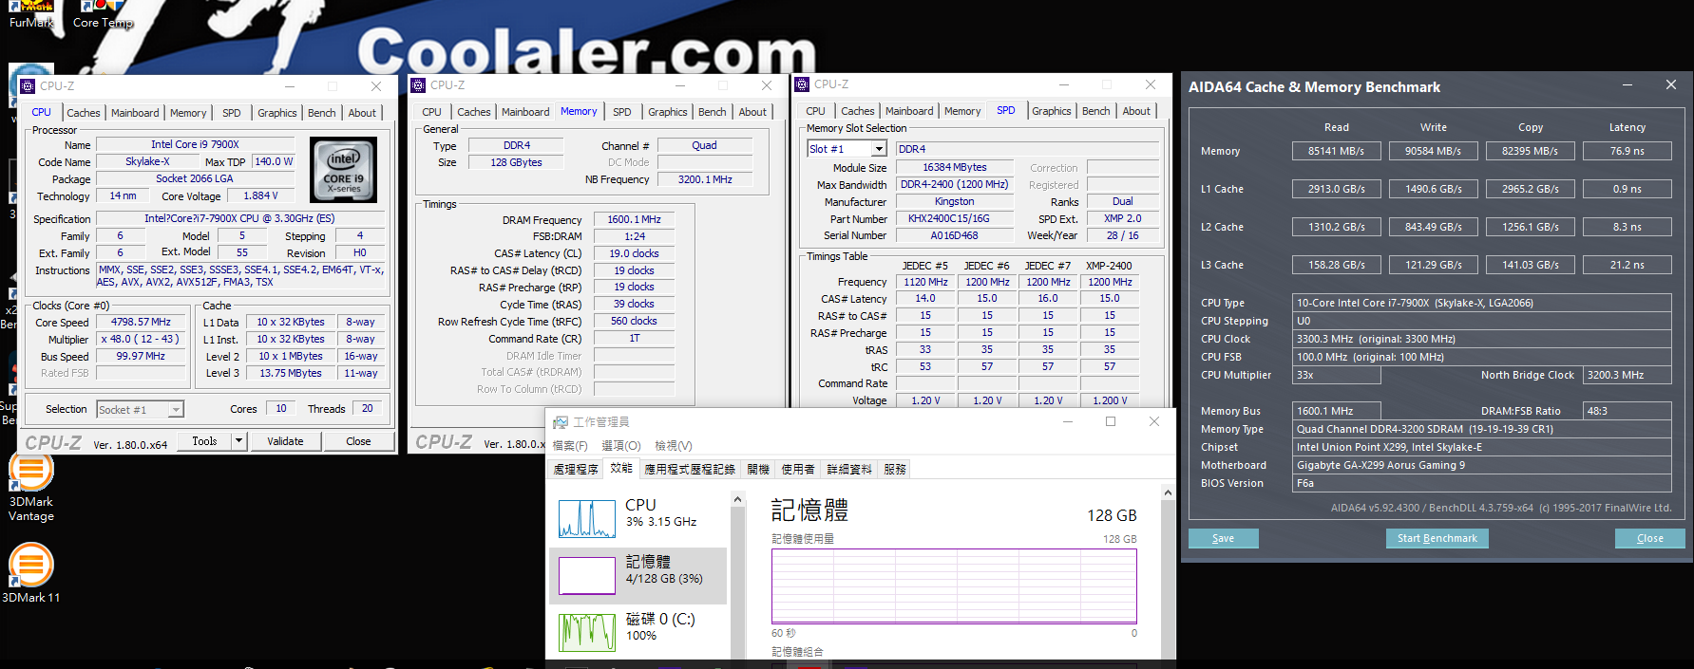The height and width of the screenshot is (669, 1694).
Task: Switch to 處理程序 tab in Task Manager
Action: tap(576, 470)
